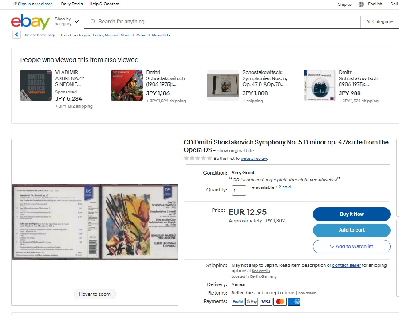The image size is (399, 315).
Task: Click the back arrow button
Action: 16,35
